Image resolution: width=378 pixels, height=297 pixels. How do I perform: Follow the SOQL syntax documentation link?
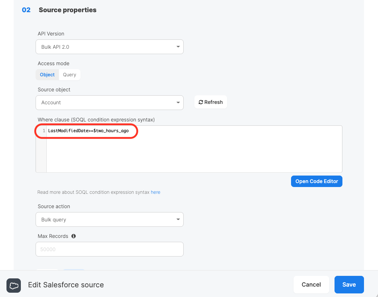156,192
